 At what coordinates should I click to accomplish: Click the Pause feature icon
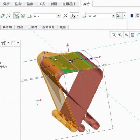[x=132, y=16]
